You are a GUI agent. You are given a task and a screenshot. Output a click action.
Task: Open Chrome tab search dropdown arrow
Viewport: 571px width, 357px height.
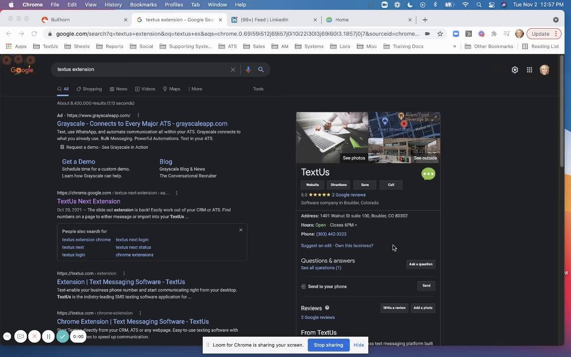click(x=556, y=20)
